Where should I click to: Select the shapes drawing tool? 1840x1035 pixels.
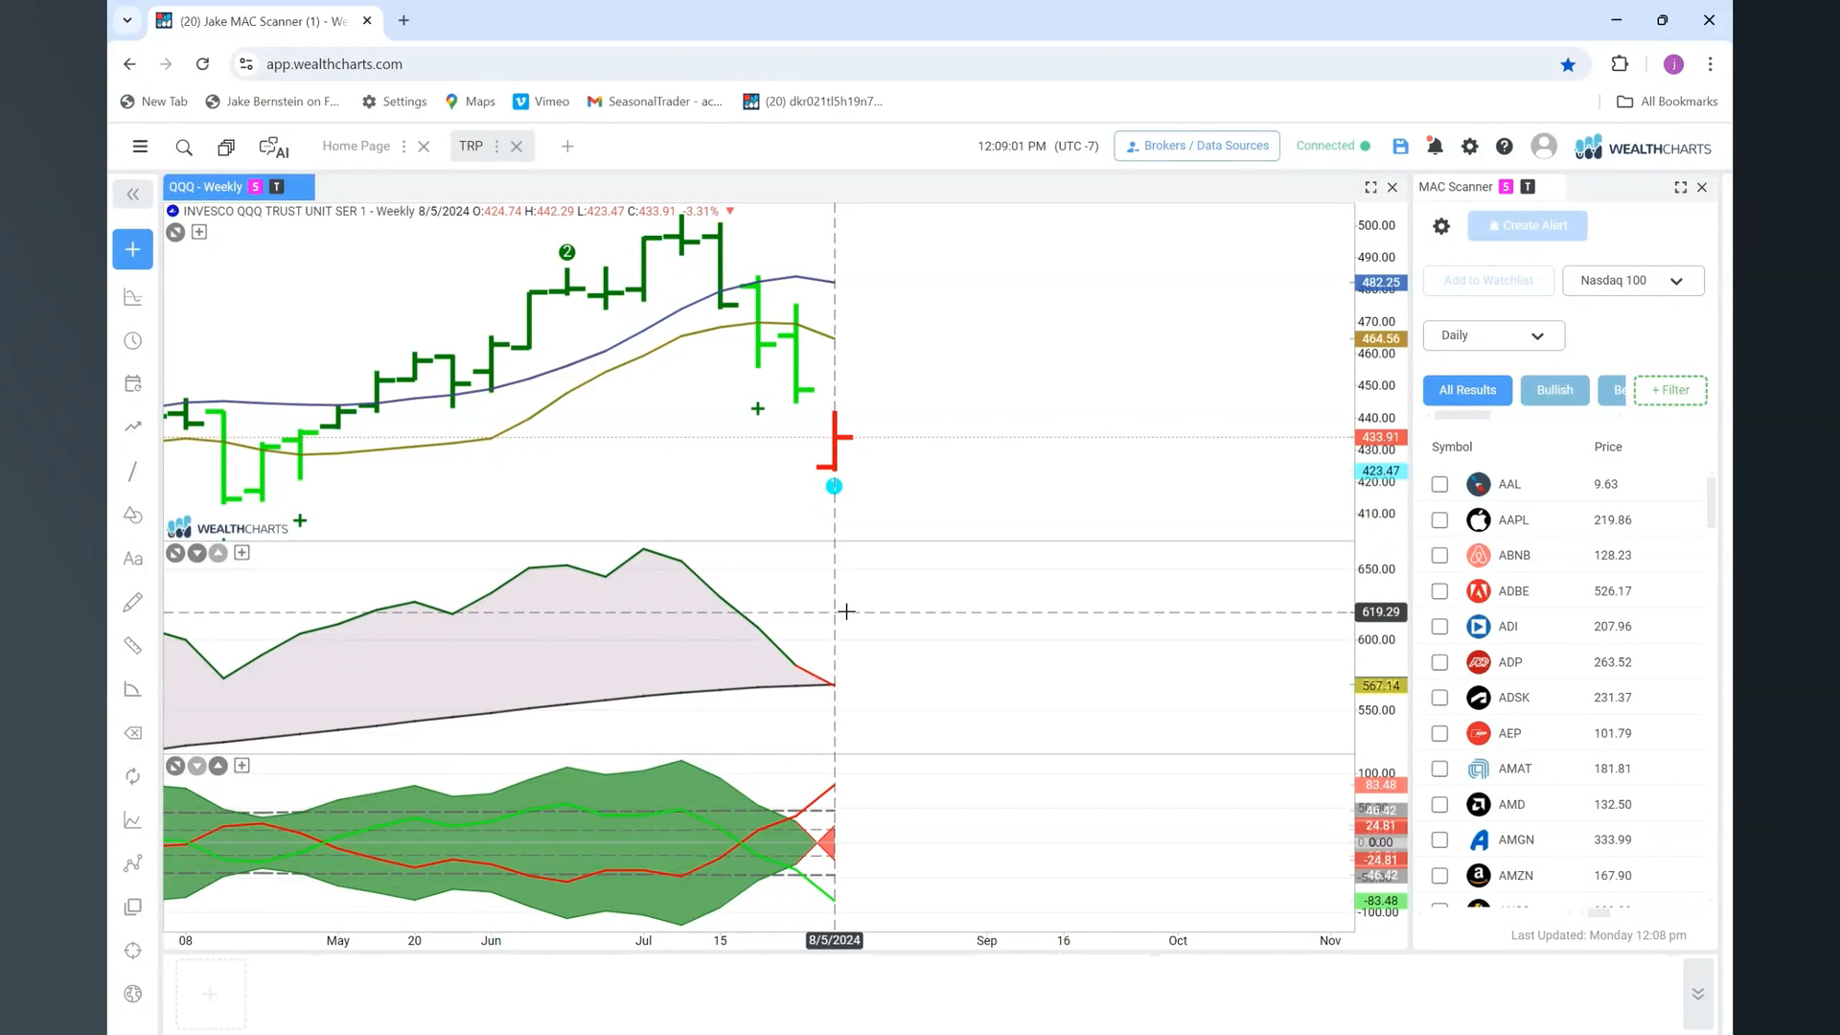pos(133,515)
